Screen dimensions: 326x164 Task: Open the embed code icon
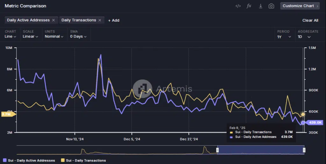pos(238,6)
